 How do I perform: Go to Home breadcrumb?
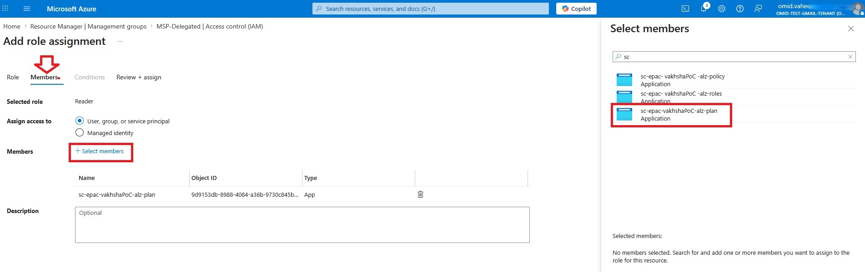pos(12,26)
